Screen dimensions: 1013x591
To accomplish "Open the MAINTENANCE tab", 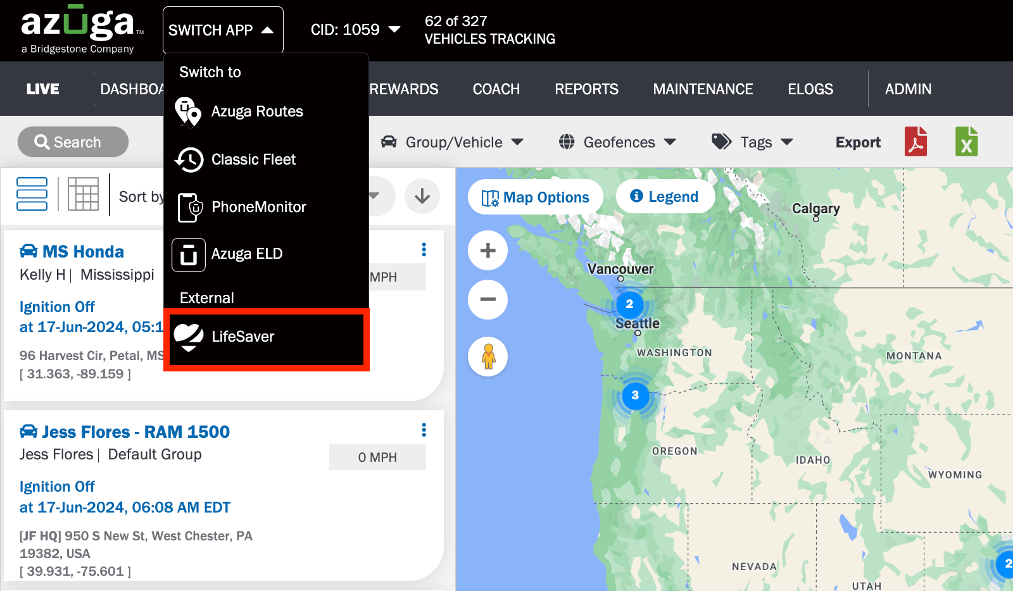I will tap(703, 89).
